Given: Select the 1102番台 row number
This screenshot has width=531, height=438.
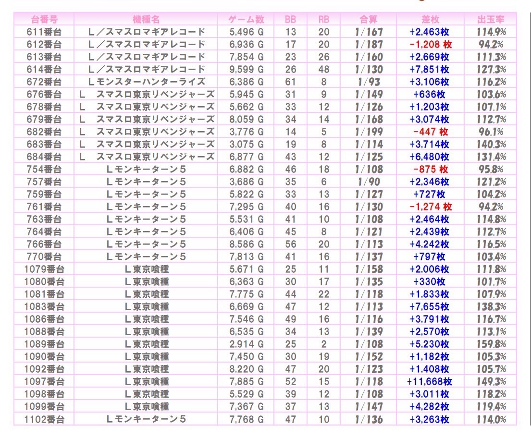Looking at the screenshot, I should [x=44, y=419].
